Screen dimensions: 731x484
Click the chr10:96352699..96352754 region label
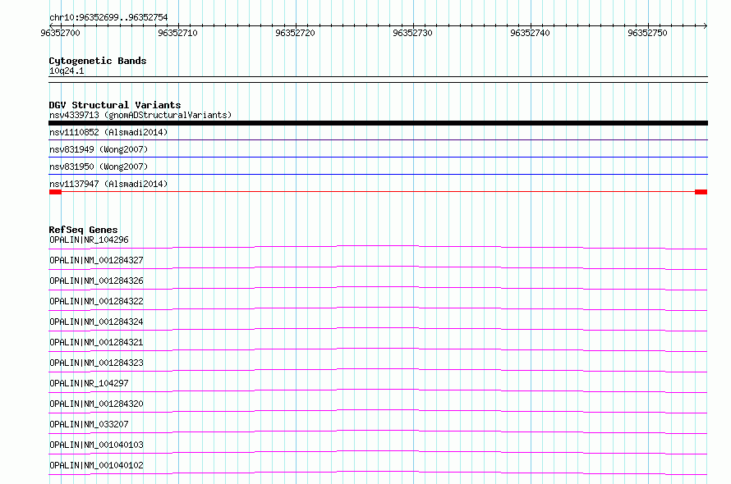(x=108, y=17)
